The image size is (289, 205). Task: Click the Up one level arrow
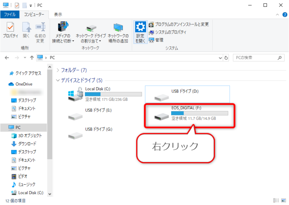point(32,58)
